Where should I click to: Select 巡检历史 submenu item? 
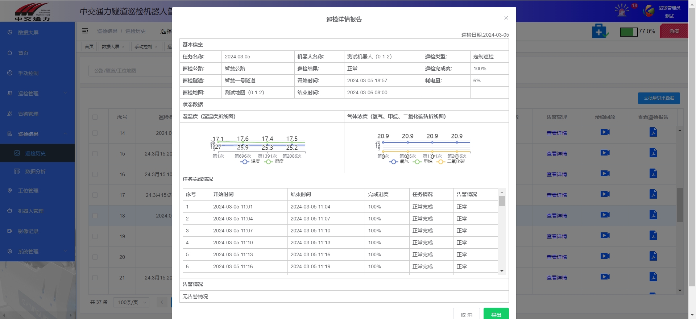[37, 153]
